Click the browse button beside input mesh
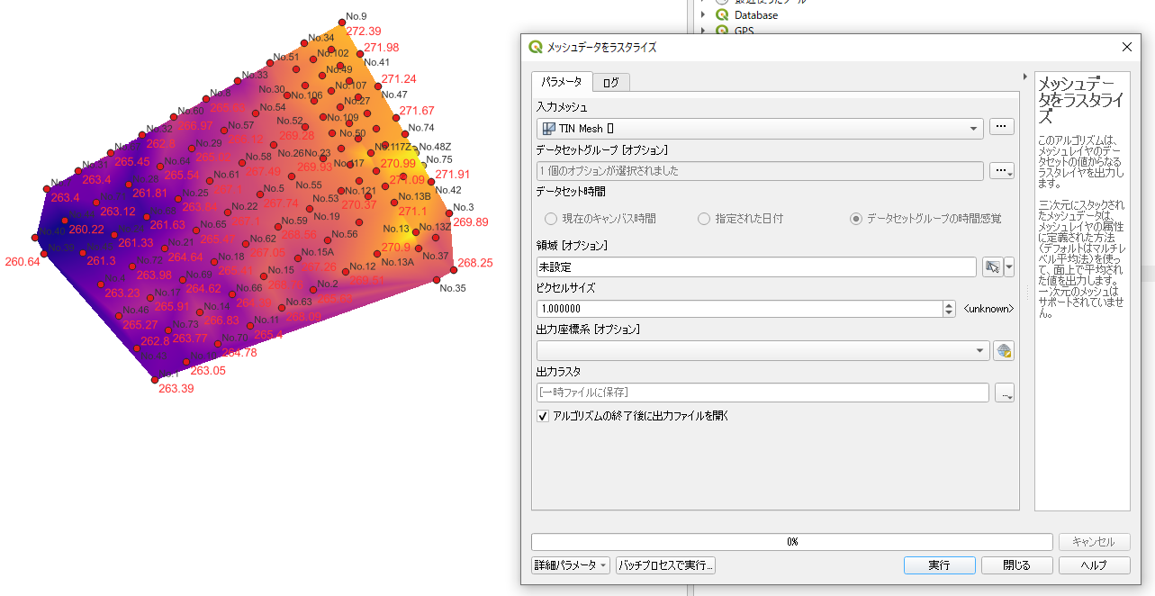This screenshot has width=1155, height=596. coord(1001,128)
